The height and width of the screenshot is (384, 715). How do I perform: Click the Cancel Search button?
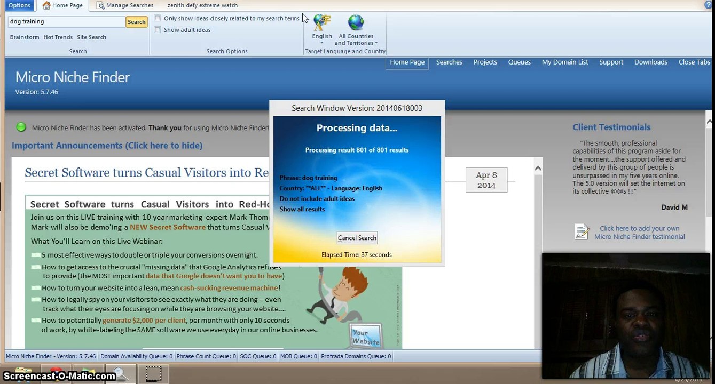tap(357, 238)
